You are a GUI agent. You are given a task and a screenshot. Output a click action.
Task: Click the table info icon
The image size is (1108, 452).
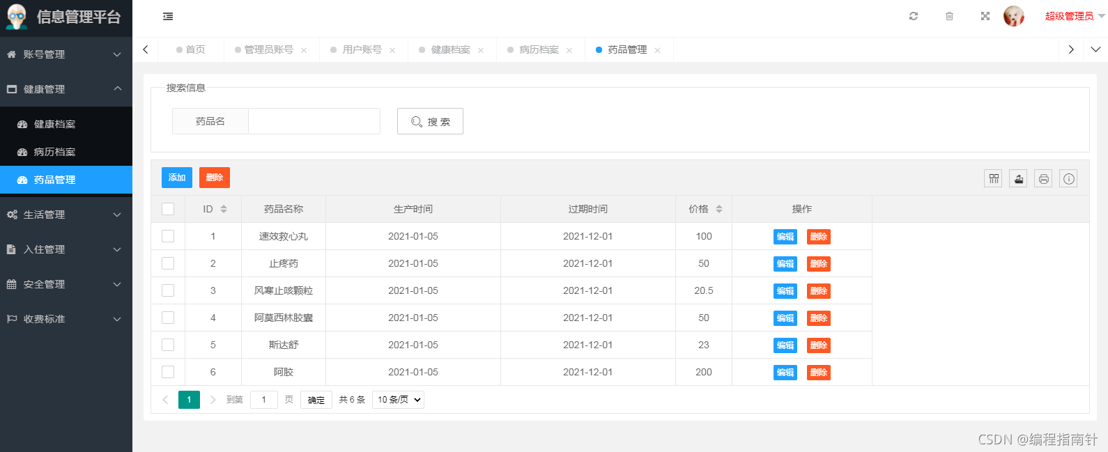click(x=1068, y=179)
